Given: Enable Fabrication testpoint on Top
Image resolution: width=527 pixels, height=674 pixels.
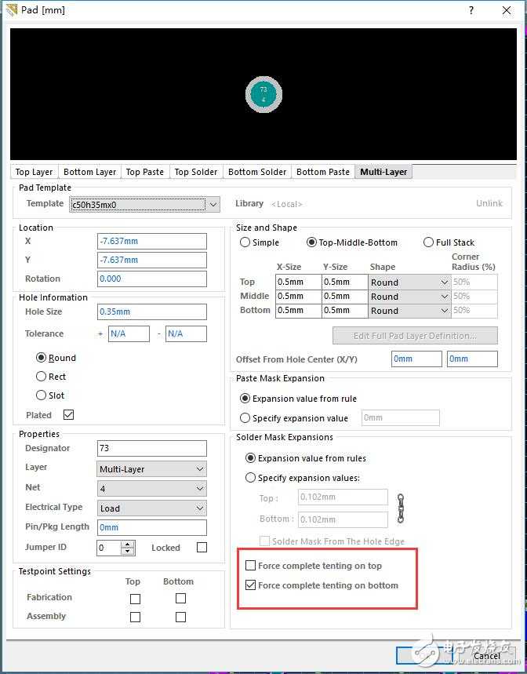Looking at the screenshot, I should pos(135,599).
